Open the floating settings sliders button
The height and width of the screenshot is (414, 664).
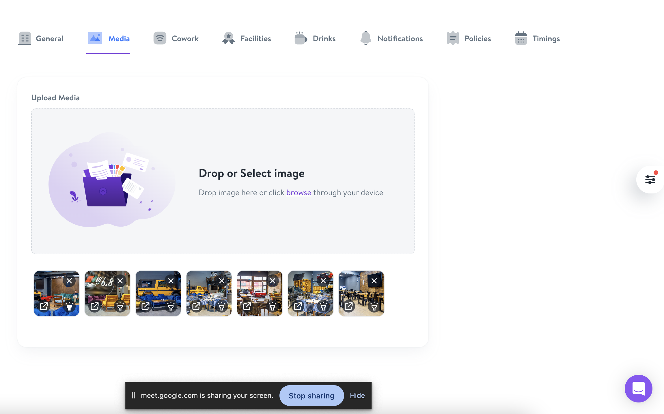(x=650, y=180)
